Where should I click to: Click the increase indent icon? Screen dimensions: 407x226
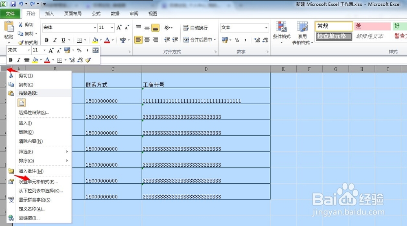pos(175,40)
